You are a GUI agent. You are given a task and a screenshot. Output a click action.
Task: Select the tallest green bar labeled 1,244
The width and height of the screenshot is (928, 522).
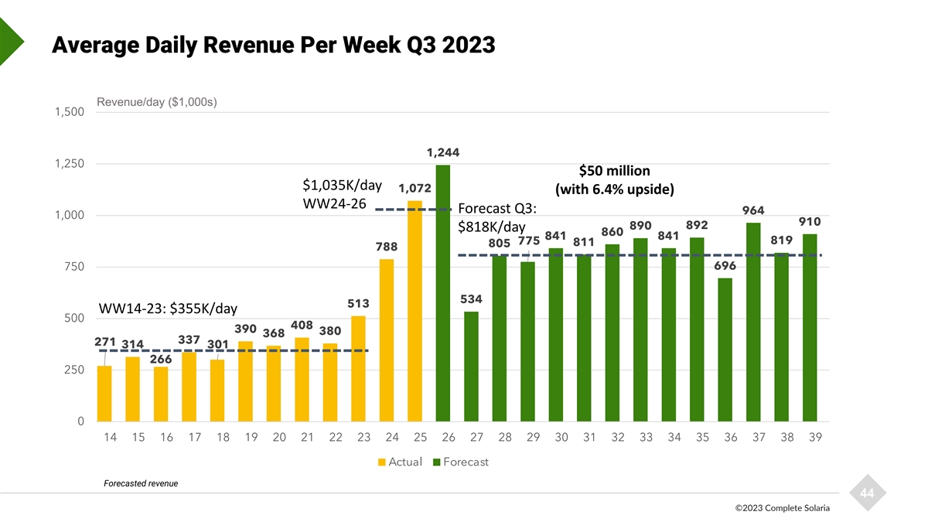[443, 294]
